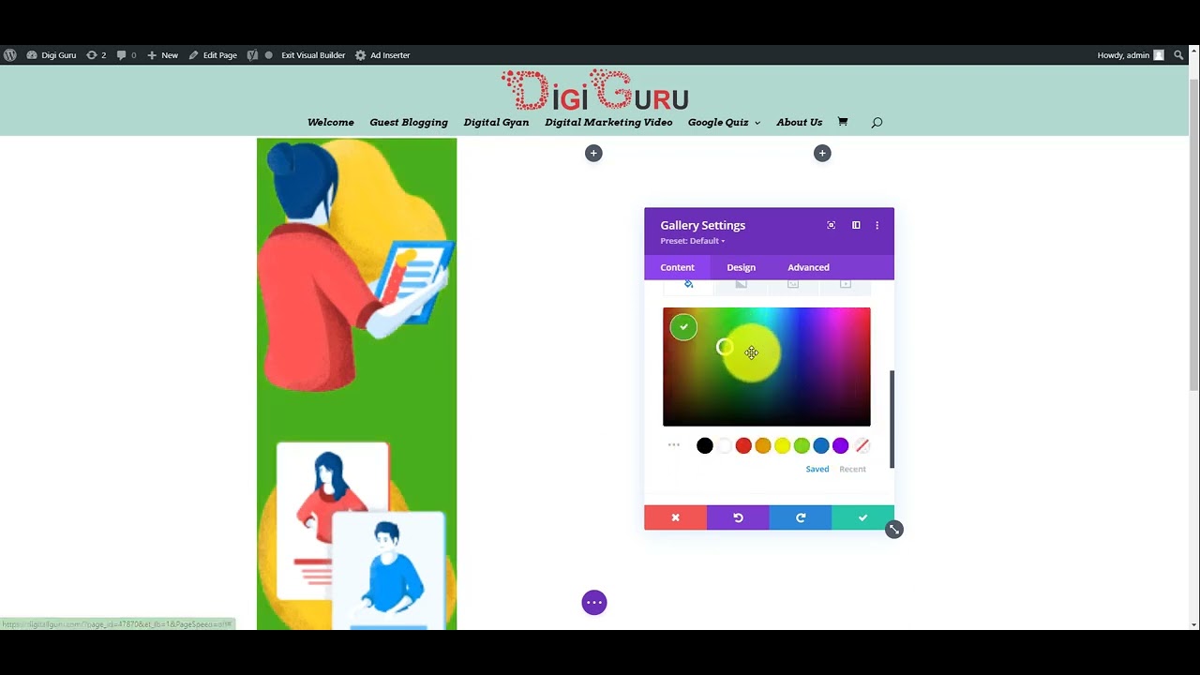Choose the blue color swatch
This screenshot has height=675, width=1200.
click(x=821, y=446)
